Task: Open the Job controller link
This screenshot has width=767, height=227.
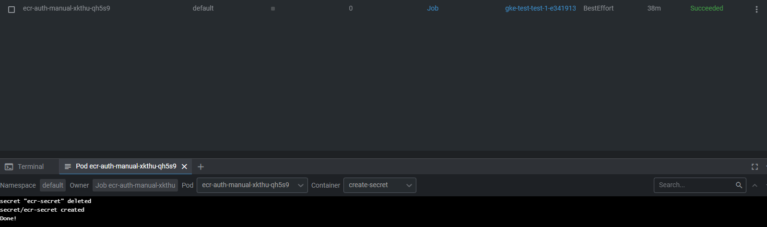Action: coord(433,8)
